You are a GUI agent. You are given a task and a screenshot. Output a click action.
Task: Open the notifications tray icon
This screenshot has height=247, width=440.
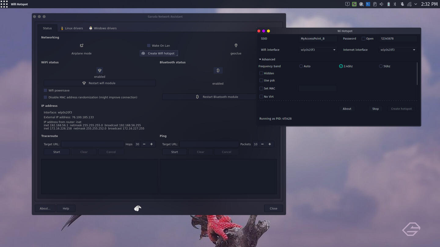tap(347, 4)
